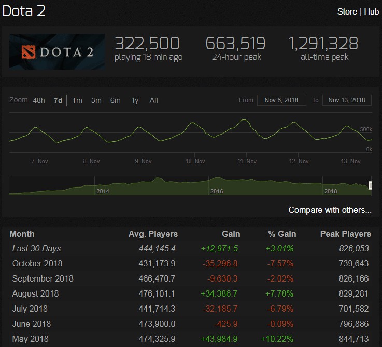Click the Month column header
The image size is (382, 347).
22,234
